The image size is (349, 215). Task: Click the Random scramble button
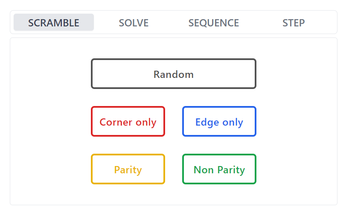173,74
